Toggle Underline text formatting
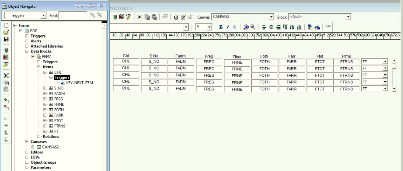 [x=234, y=27]
